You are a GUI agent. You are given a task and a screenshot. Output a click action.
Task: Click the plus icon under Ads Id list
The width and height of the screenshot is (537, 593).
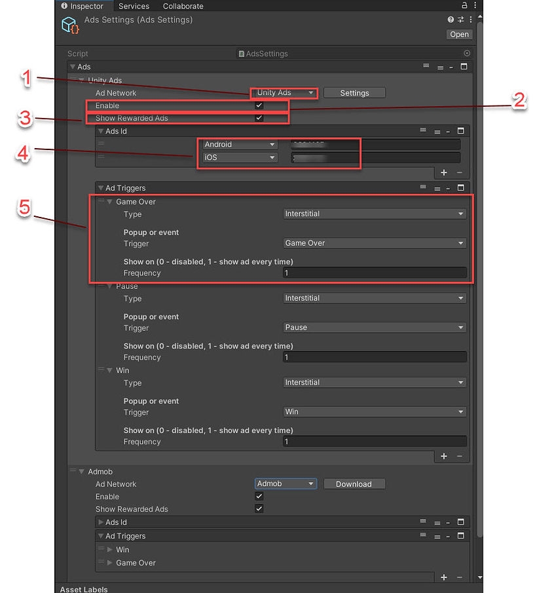coord(443,172)
